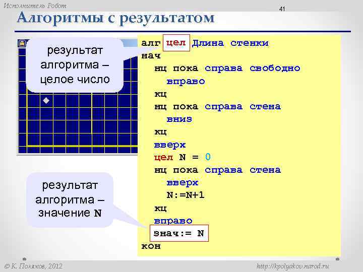Click the slide number 41
Image resolution: width=363 pixels, height=272 pixels.
282,9
